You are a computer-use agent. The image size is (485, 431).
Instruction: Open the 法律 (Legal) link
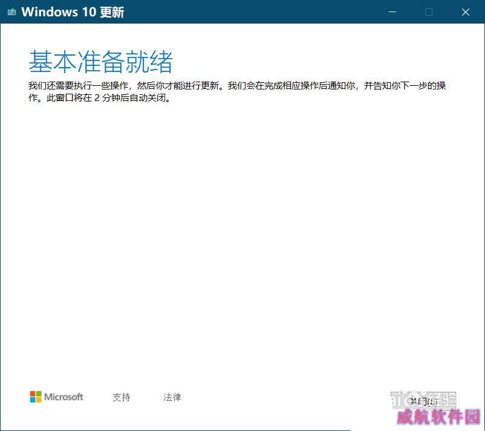click(x=172, y=397)
